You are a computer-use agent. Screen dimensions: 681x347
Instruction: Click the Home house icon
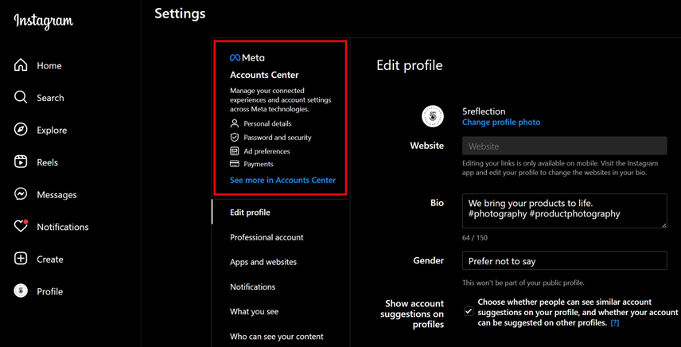(21, 65)
